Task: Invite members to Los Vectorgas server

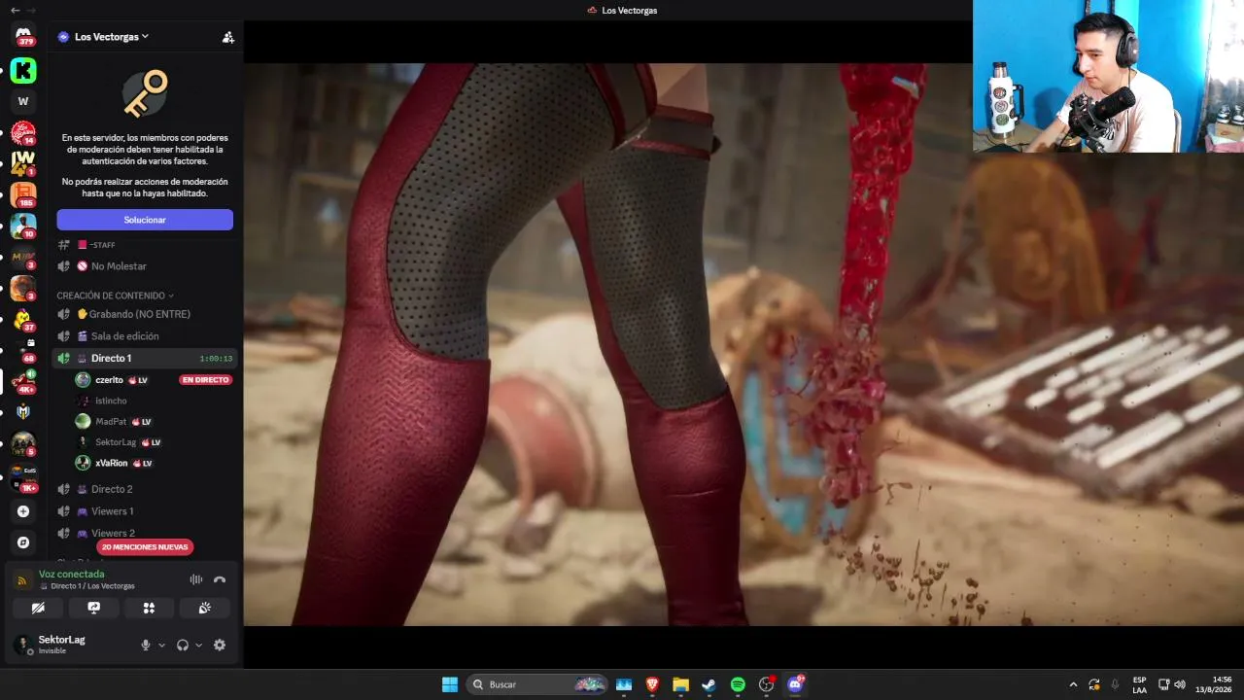Action: tap(228, 37)
